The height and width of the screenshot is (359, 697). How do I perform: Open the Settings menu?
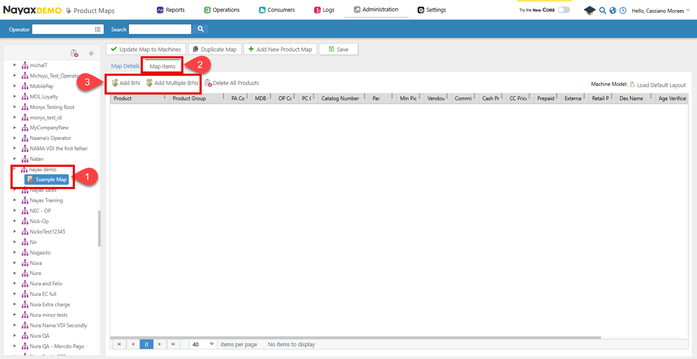(x=432, y=10)
